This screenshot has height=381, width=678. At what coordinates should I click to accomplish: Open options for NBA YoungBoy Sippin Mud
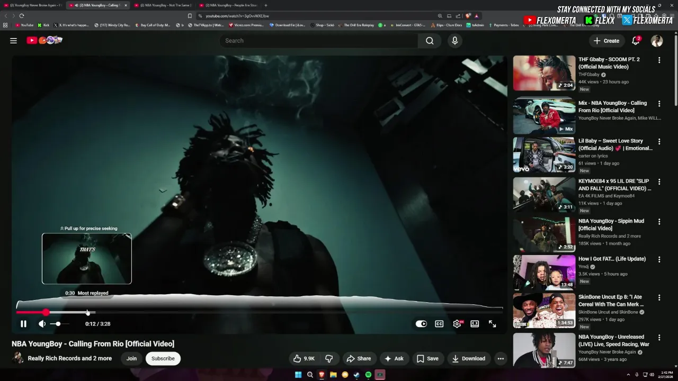point(659,222)
